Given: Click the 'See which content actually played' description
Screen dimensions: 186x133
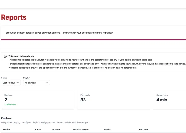Looking at the screenshot, I should click(x=59, y=33).
